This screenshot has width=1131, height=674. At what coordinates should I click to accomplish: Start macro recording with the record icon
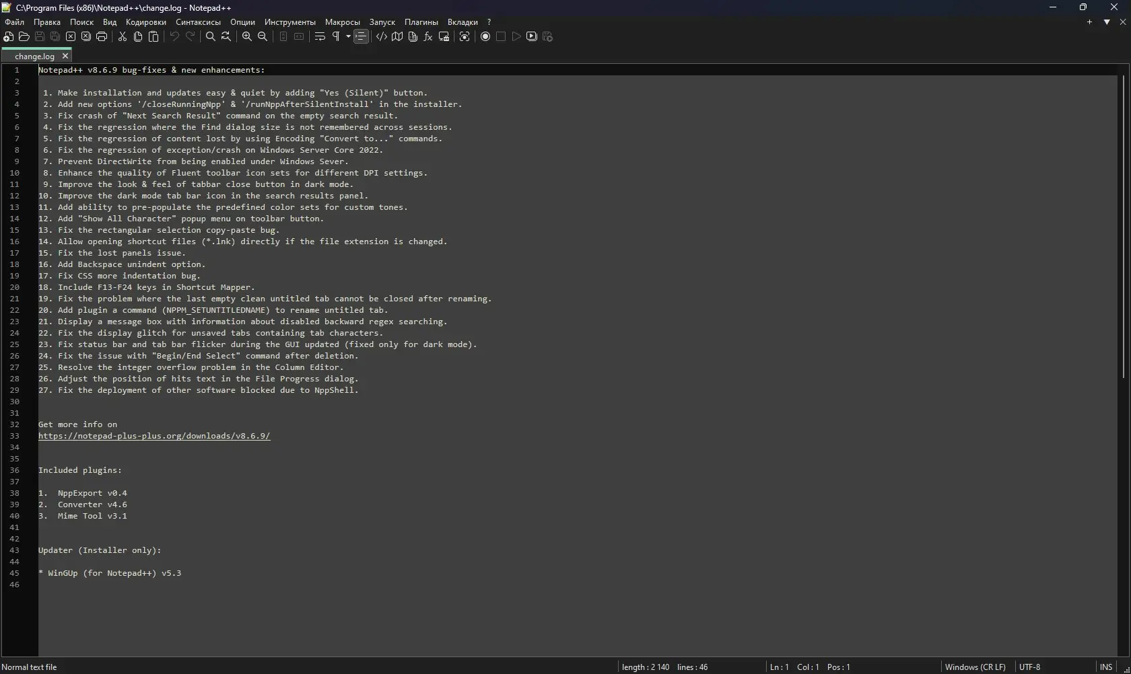[x=485, y=37]
